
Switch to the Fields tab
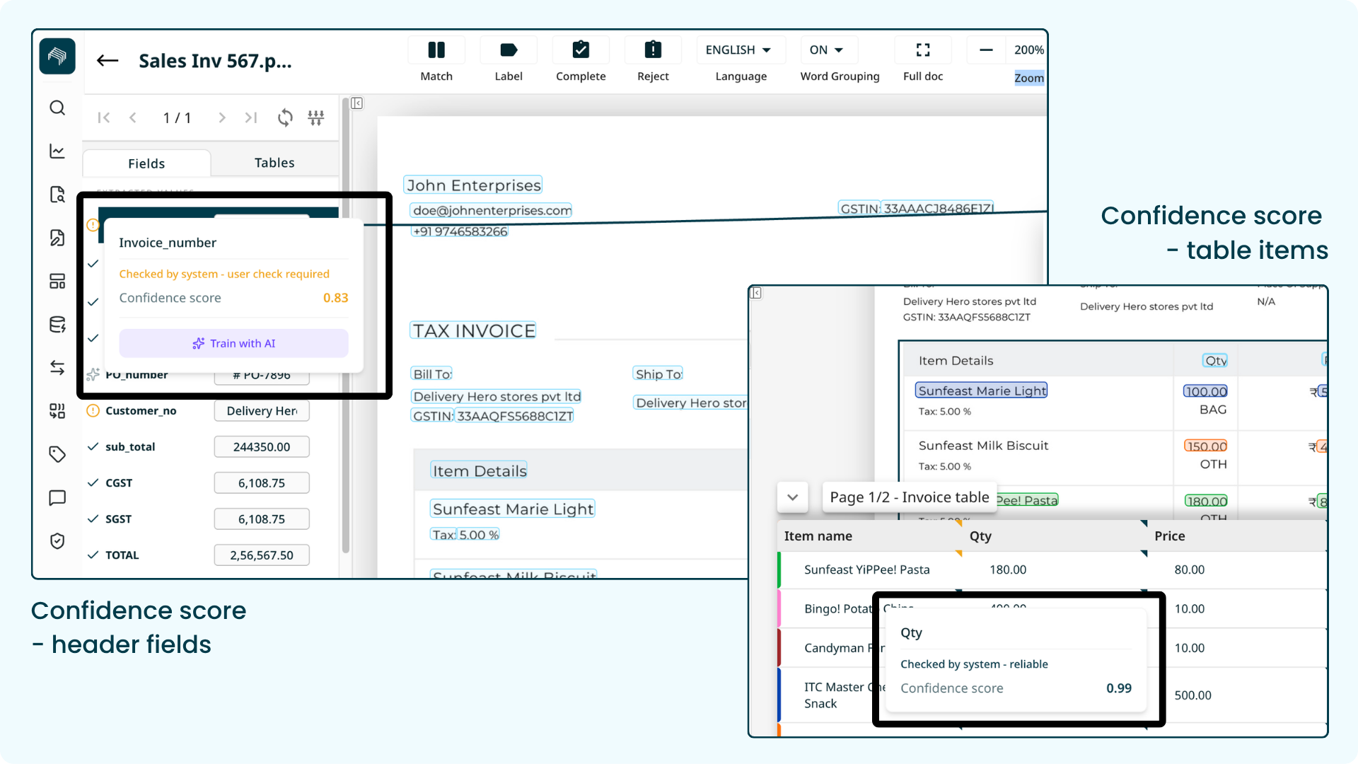coord(146,163)
